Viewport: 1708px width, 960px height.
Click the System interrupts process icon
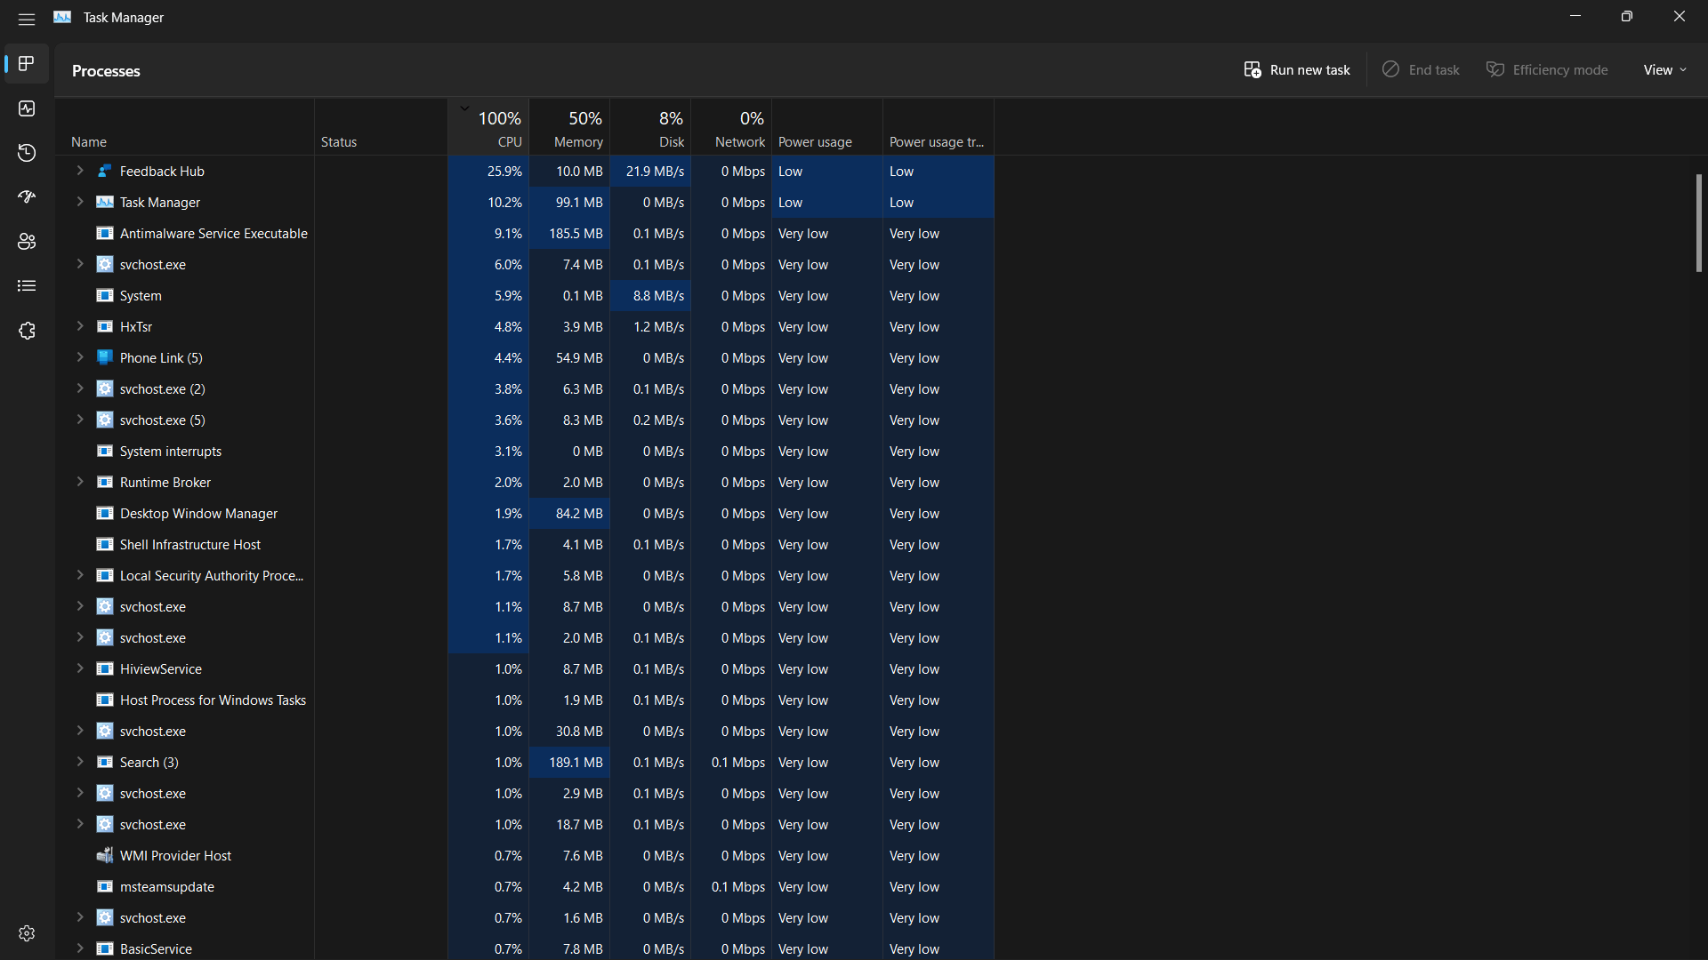[x=105, y=451]
